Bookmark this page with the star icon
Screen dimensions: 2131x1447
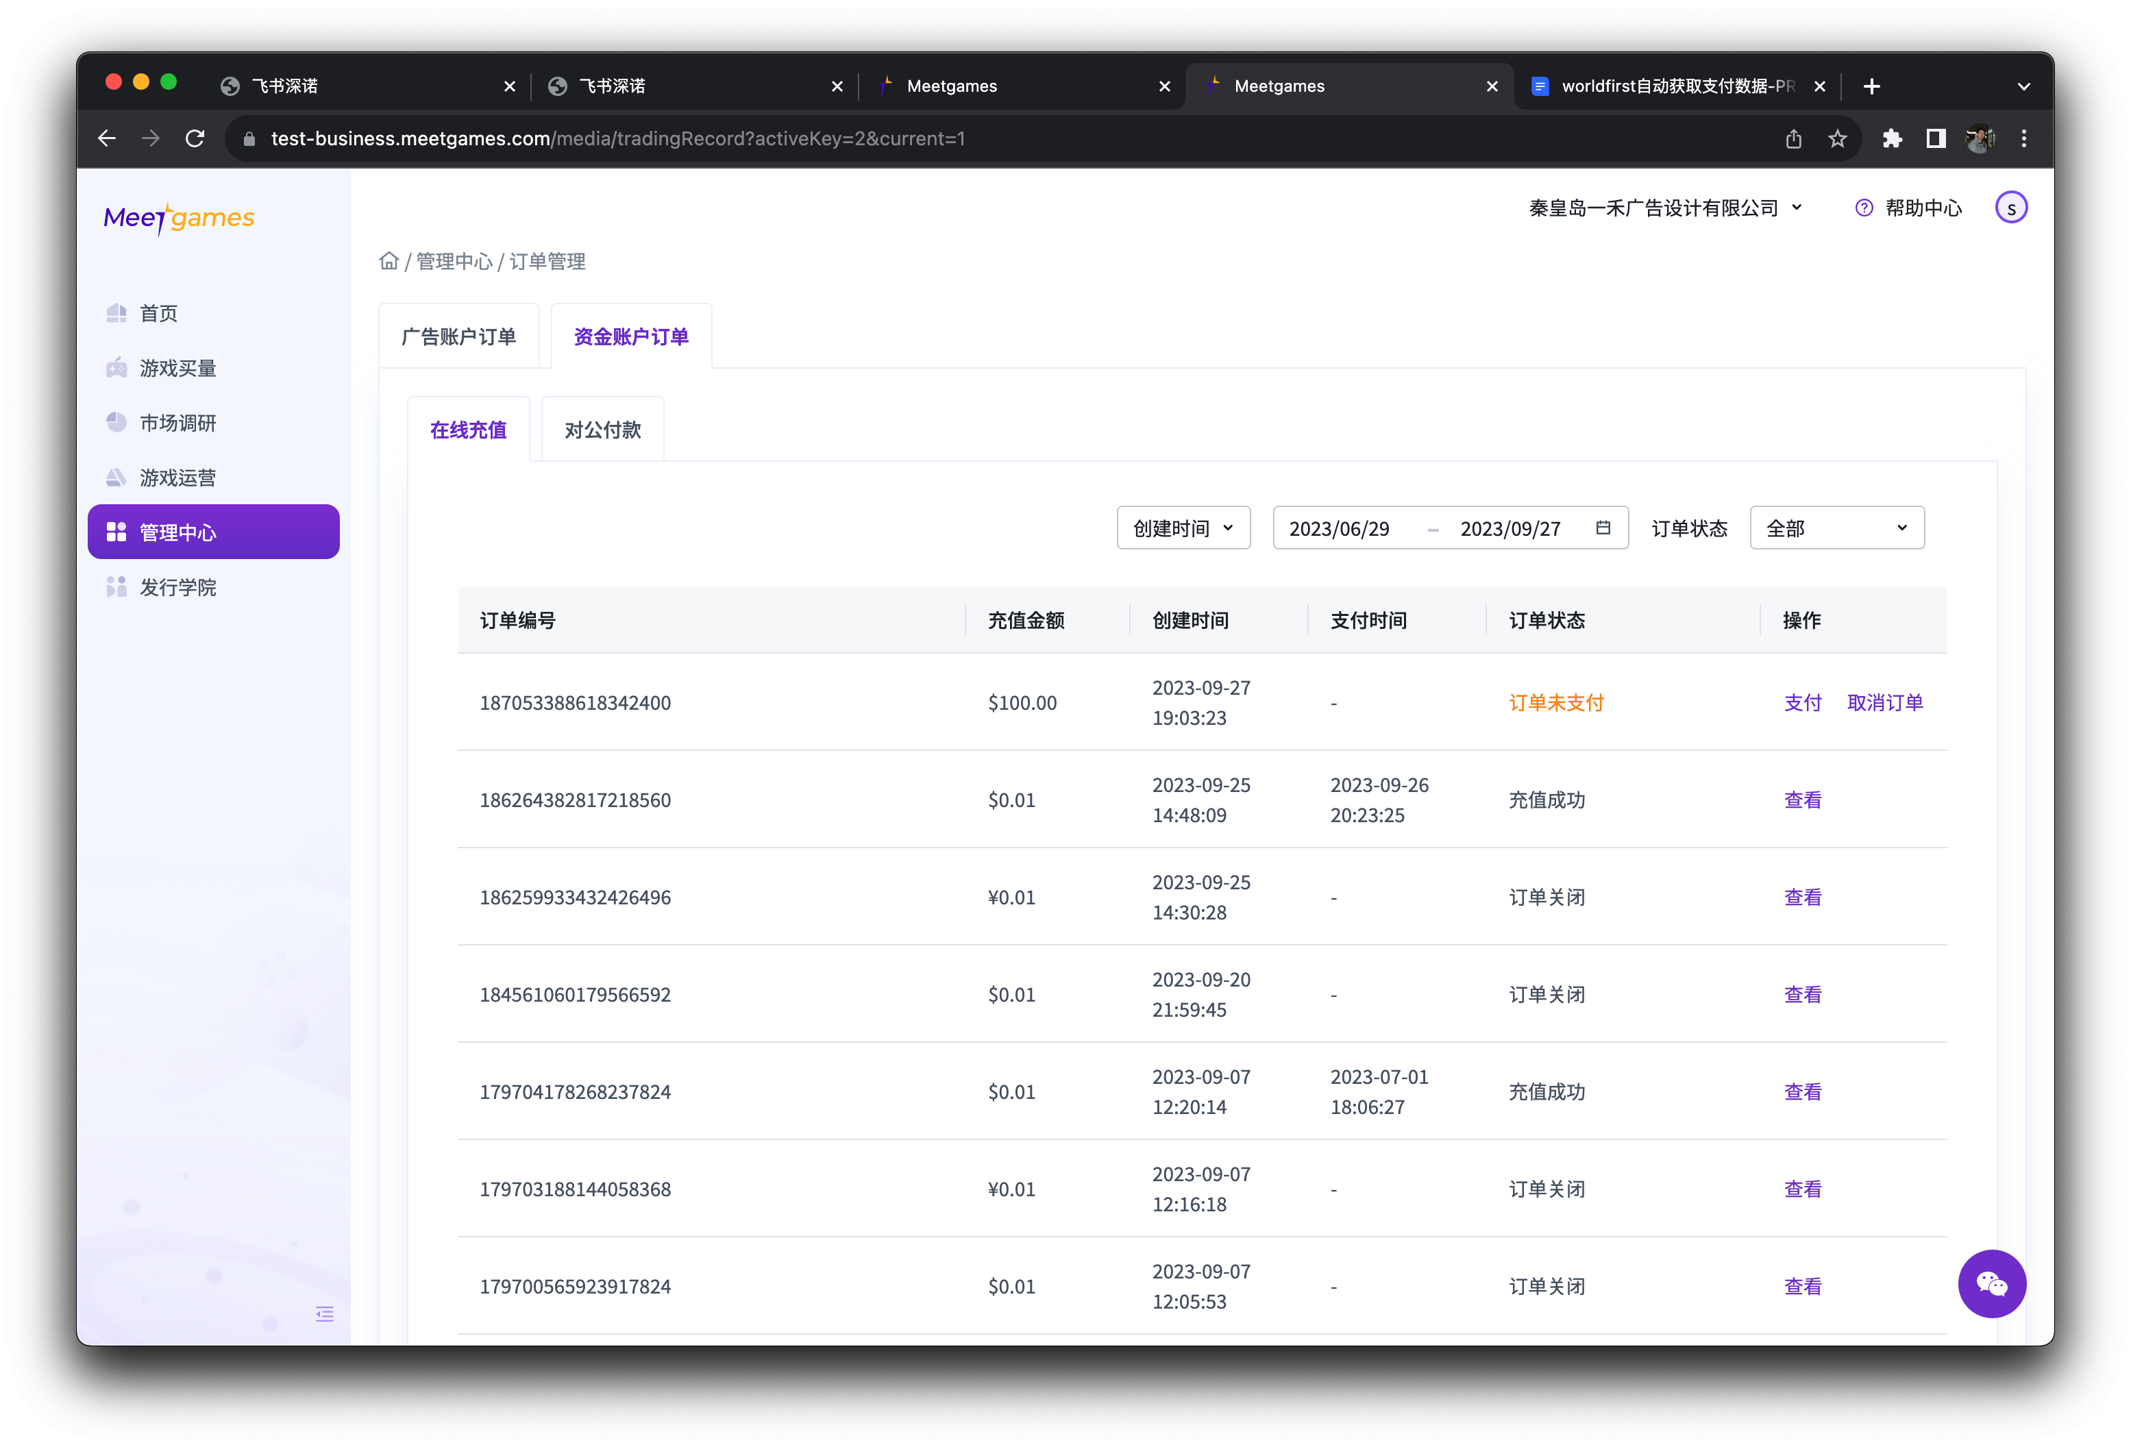pos(1838,138)
